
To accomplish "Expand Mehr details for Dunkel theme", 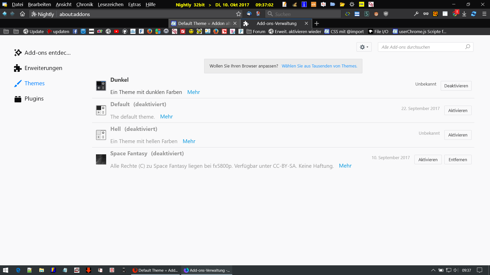I will coord(193,92).
